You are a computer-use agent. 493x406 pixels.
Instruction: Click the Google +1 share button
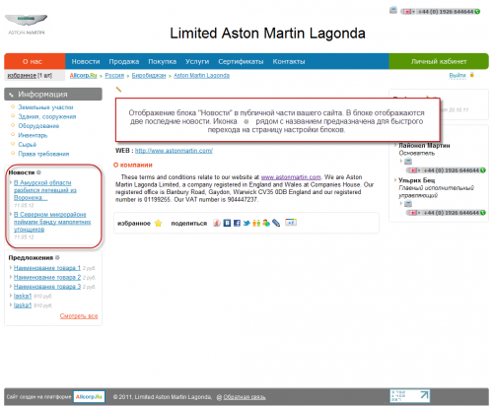[291, 223]
